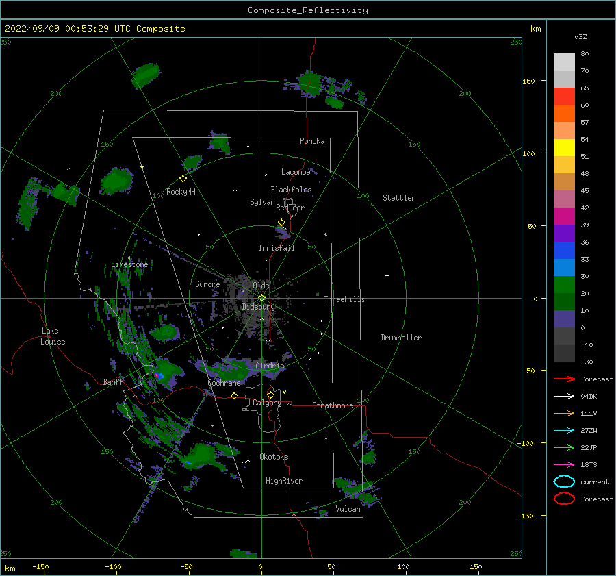616x576 pixels.
Task: Click the Airdrie city label
Action: coord(270,366)
